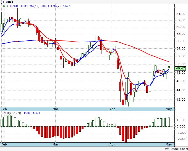Select the MACD:1.421 value readout
The image size is (188, 151).
pyautogui.click(x=32, y=113)
